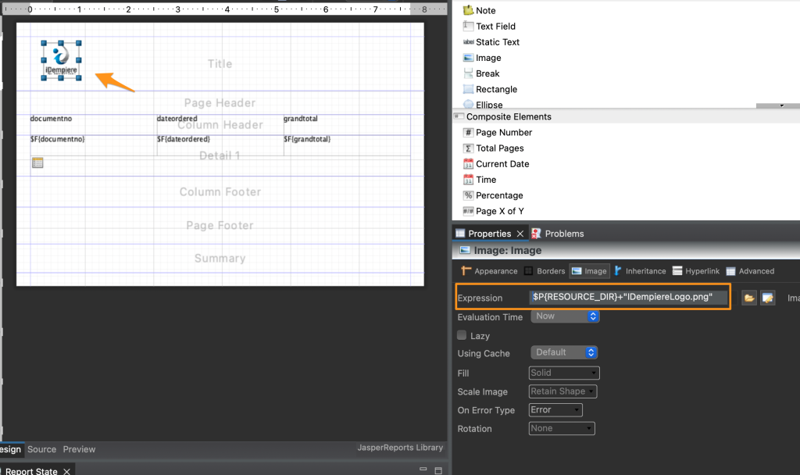Switch to the Problems tab
Viewport: 800px width, 475px height.
(x=558, y=234)
